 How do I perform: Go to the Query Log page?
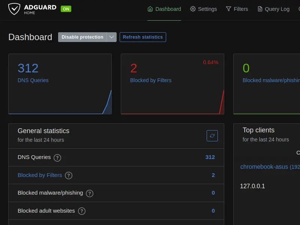point(273,9)
